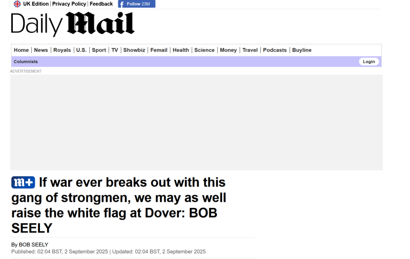Click the Daily Mail logo
Image resolution: width=410 pixels, height=259 pixels.
[73, 25]
